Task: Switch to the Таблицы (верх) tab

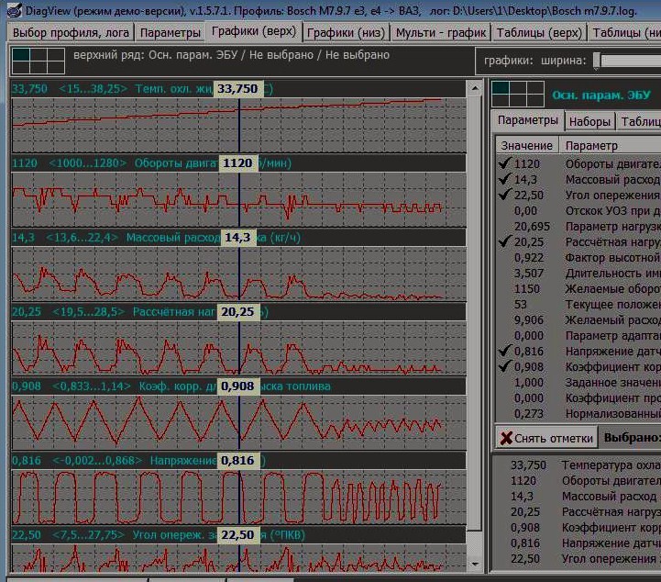Action: click(x=538, y=33)
